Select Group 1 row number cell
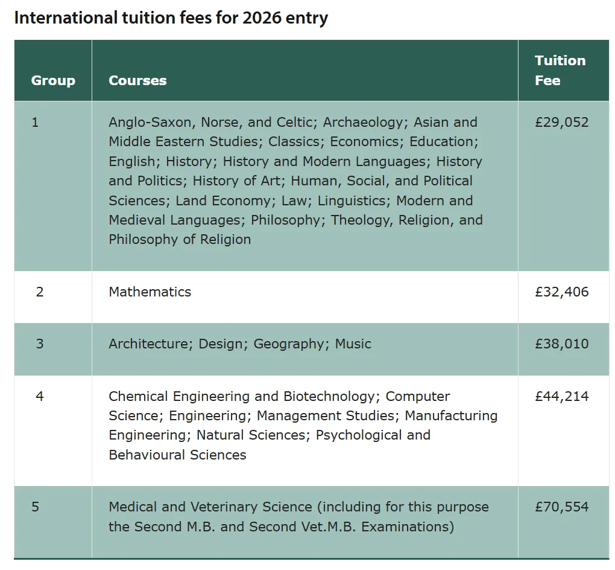 click(35, 121)
